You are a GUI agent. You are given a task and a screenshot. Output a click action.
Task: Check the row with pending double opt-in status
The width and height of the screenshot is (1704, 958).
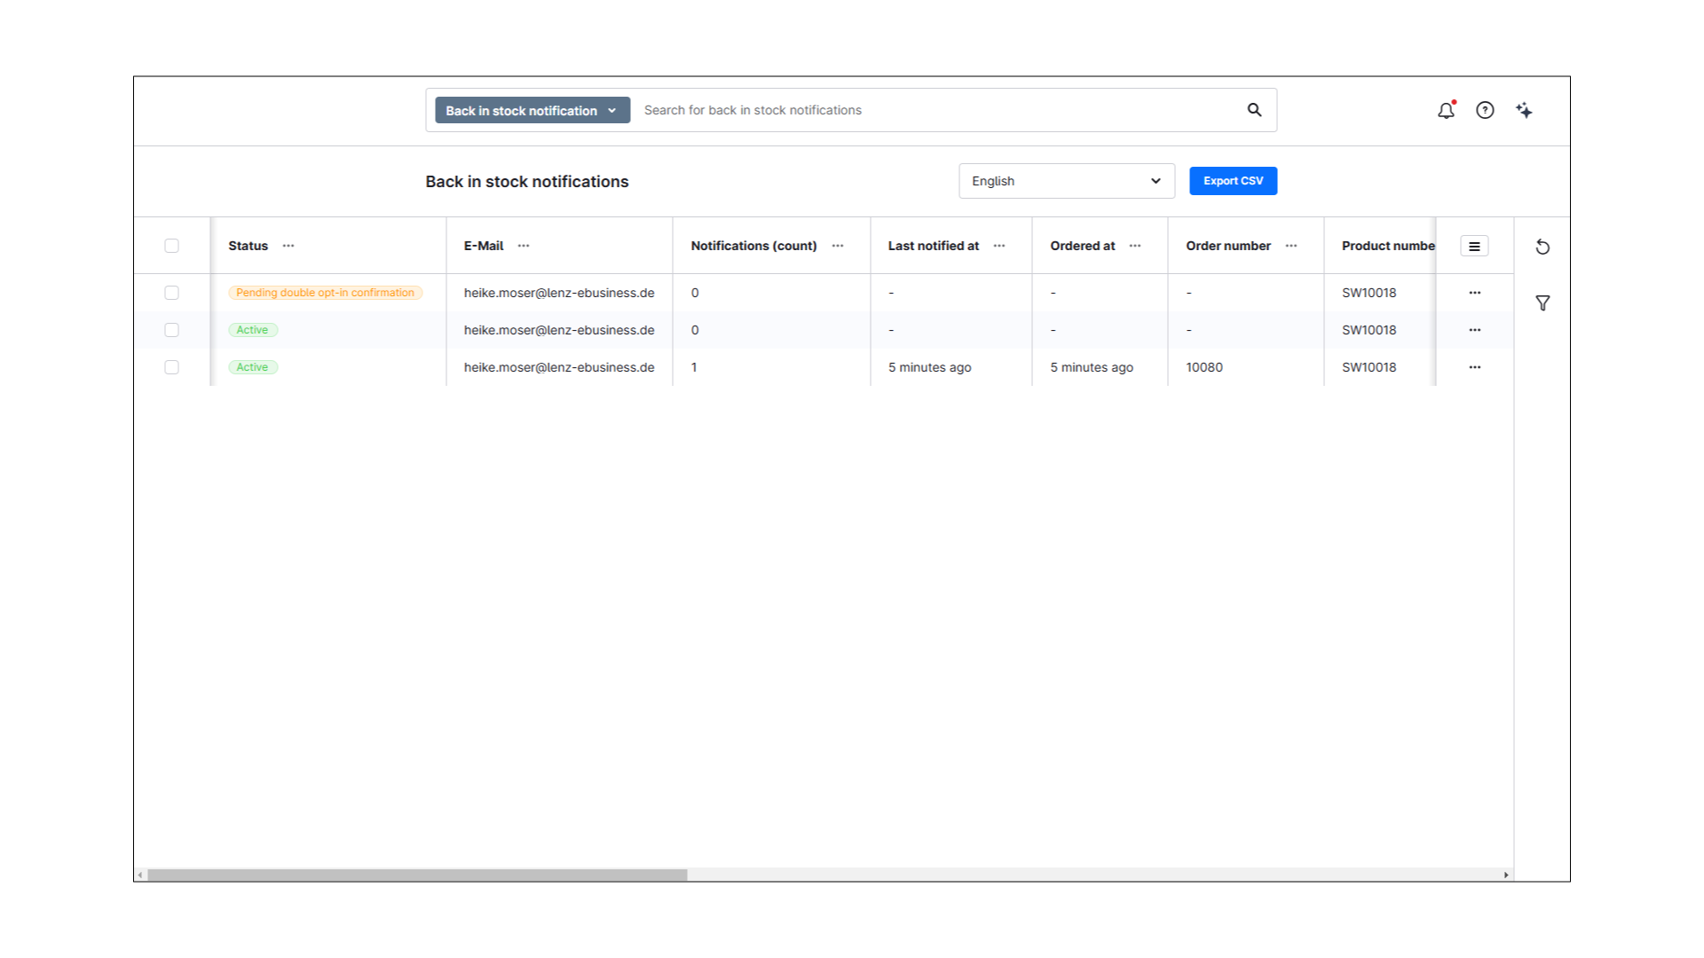coord(172,293)
